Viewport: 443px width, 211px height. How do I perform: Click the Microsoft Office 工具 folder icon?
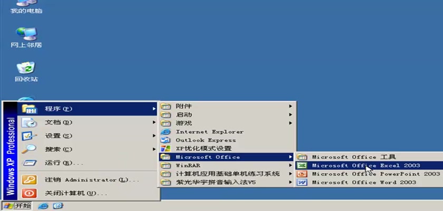pos(302,157)
